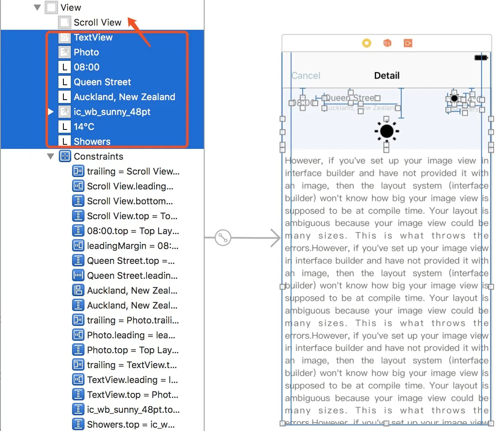The image size is (497, 431).
Task: Select the Queen Street label row
Action: [x=102, y=82]
